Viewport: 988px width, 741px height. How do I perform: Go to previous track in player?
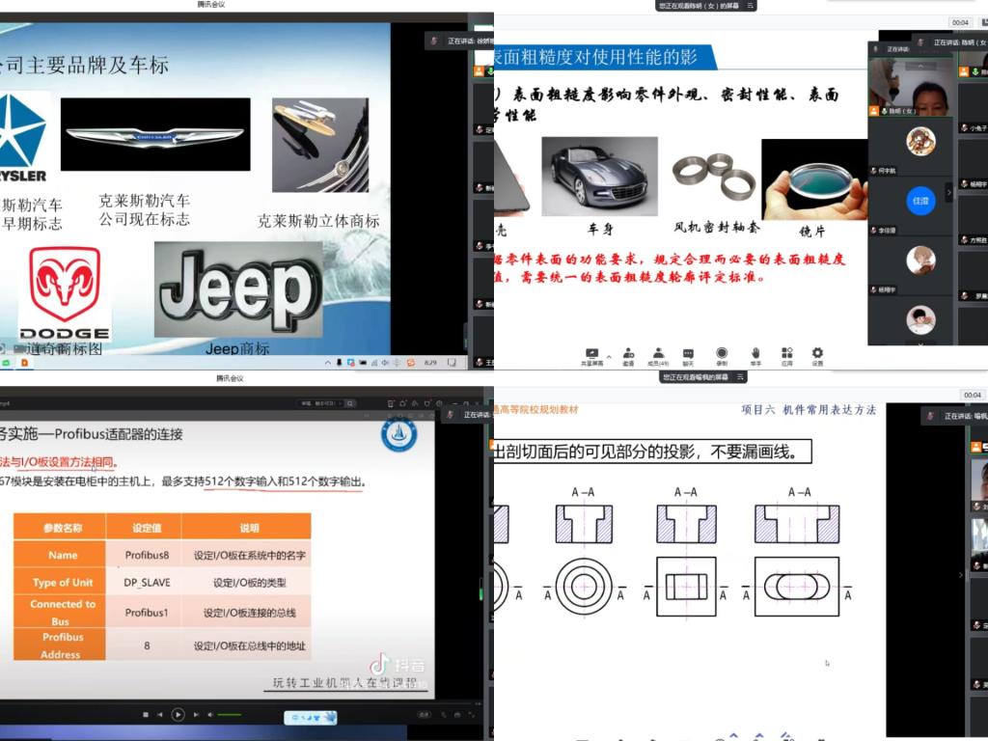161,714
